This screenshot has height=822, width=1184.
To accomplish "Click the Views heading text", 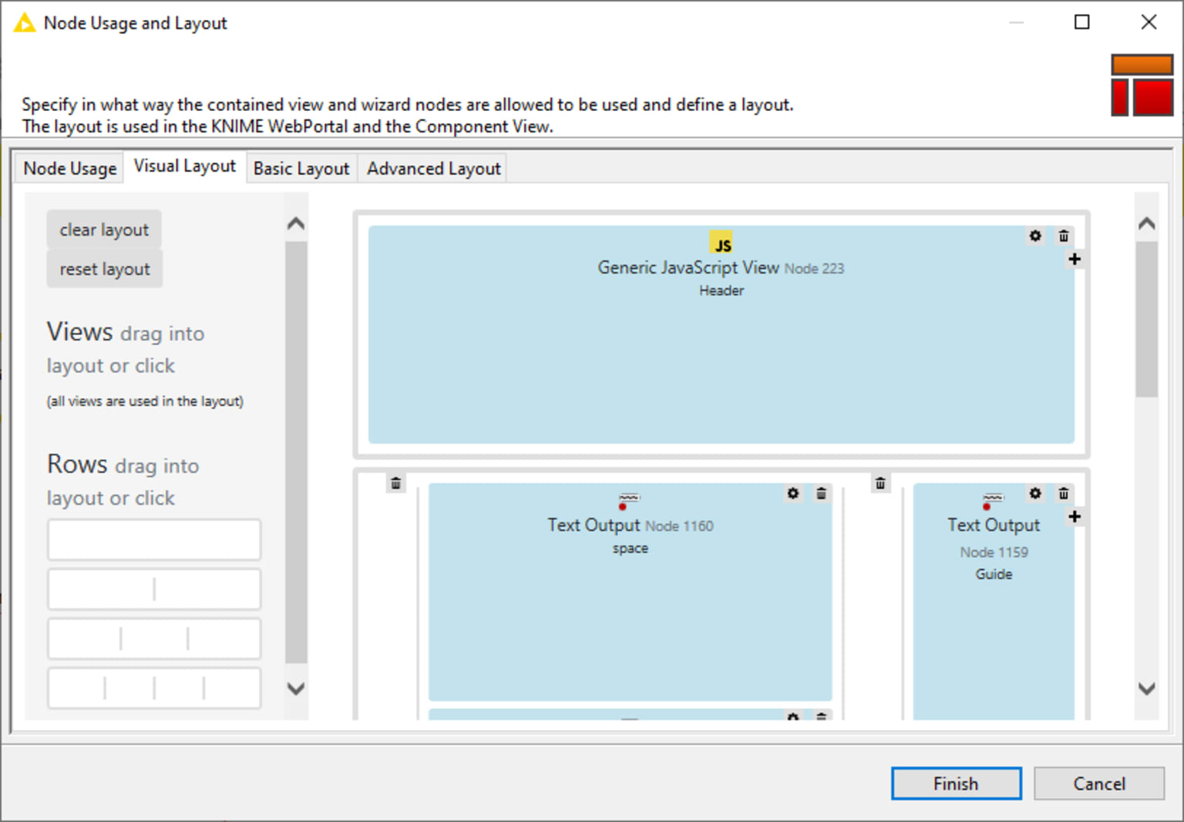I will point(80,331).
